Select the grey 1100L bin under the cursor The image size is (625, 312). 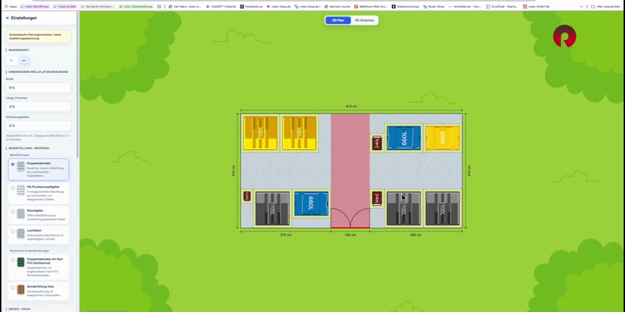[x=404, y=208]
